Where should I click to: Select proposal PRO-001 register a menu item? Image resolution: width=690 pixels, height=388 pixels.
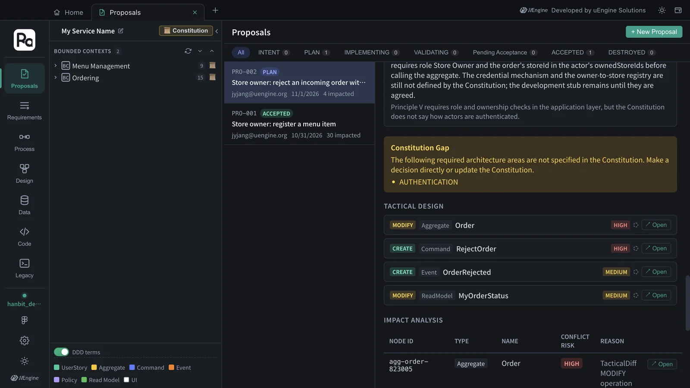click(x=299, y=124)
